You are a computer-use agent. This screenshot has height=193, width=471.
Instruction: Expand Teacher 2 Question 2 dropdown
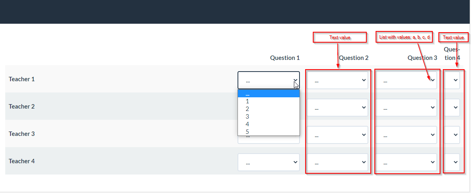(337, 108)
